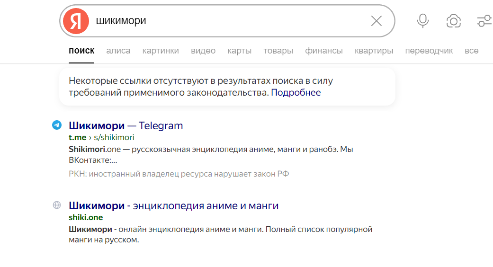Start voice search with microphone icon
The width and height of the screenshot is (493, 267).
click(422, 21)
